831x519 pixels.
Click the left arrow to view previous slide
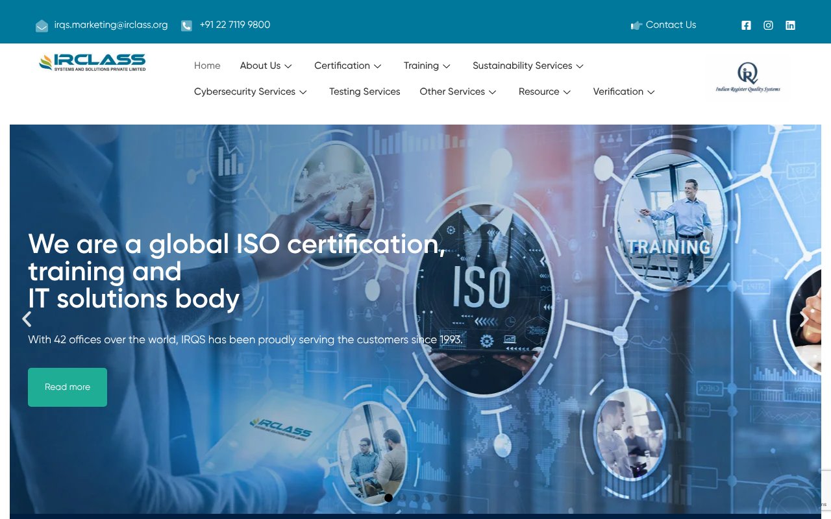27,319
